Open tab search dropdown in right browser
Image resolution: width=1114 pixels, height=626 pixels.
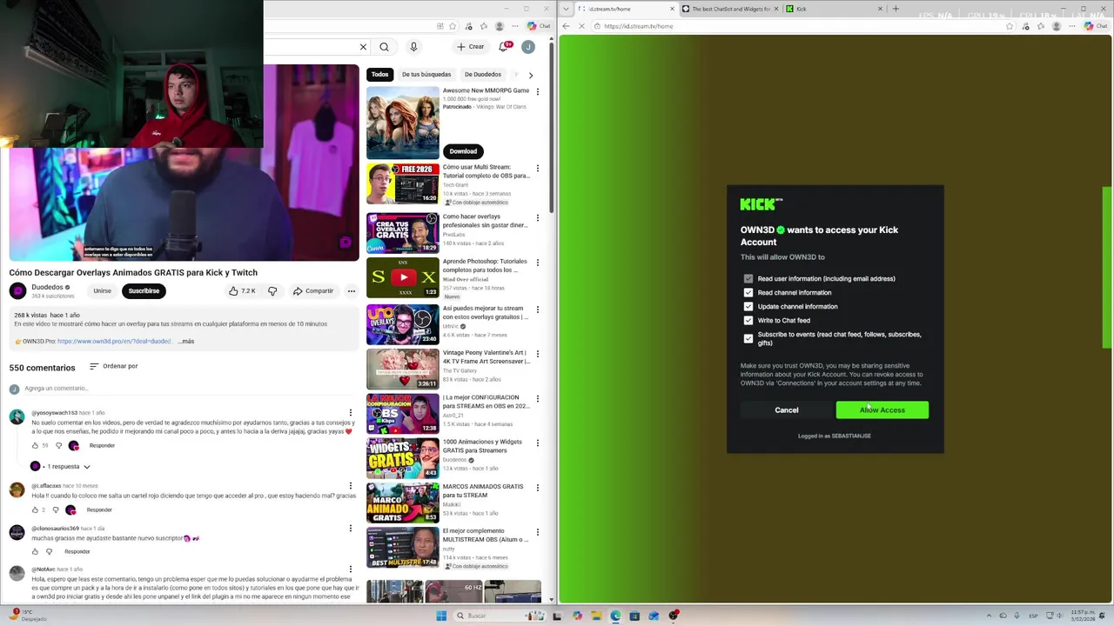[x=567, y=9]
